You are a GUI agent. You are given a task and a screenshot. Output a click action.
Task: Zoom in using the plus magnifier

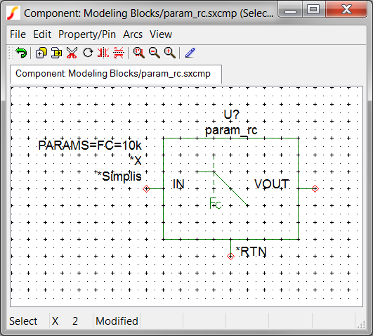[170, 53]
